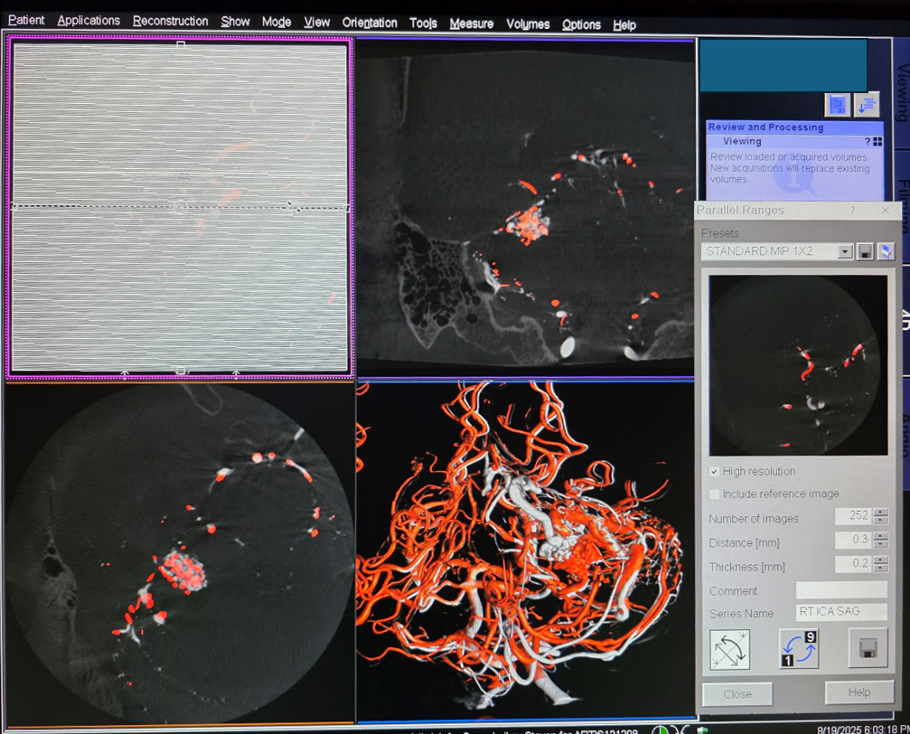Viewport: 910px width, 734px height.
Task: Click the rotate orientation arrows icon
Action: (729, 649)
